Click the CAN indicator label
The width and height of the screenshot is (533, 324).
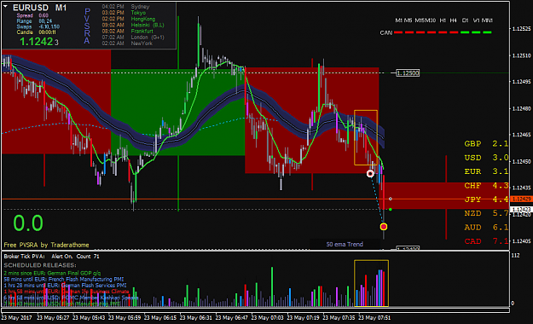(386, 33)
